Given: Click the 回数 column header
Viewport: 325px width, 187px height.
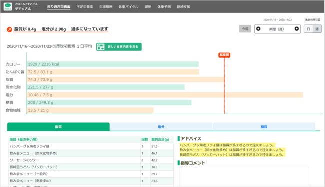Looking at the screenshot, I should 145,139.
